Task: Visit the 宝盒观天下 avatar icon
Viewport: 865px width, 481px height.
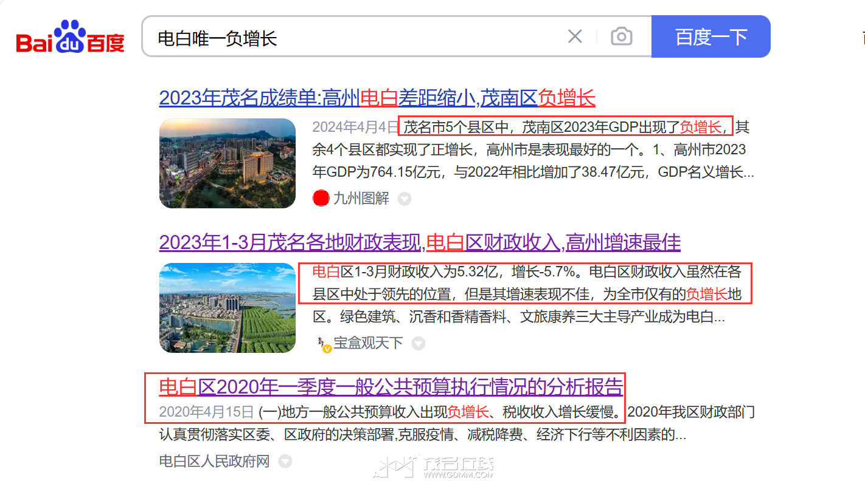Action: coord(321,343)
